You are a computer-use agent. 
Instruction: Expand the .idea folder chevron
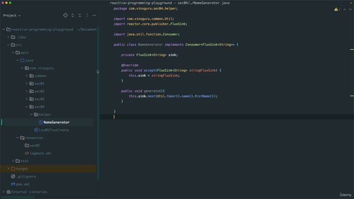[x=8, y=37]
